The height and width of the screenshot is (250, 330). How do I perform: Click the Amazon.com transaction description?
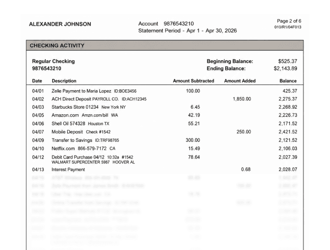point(85,115)
